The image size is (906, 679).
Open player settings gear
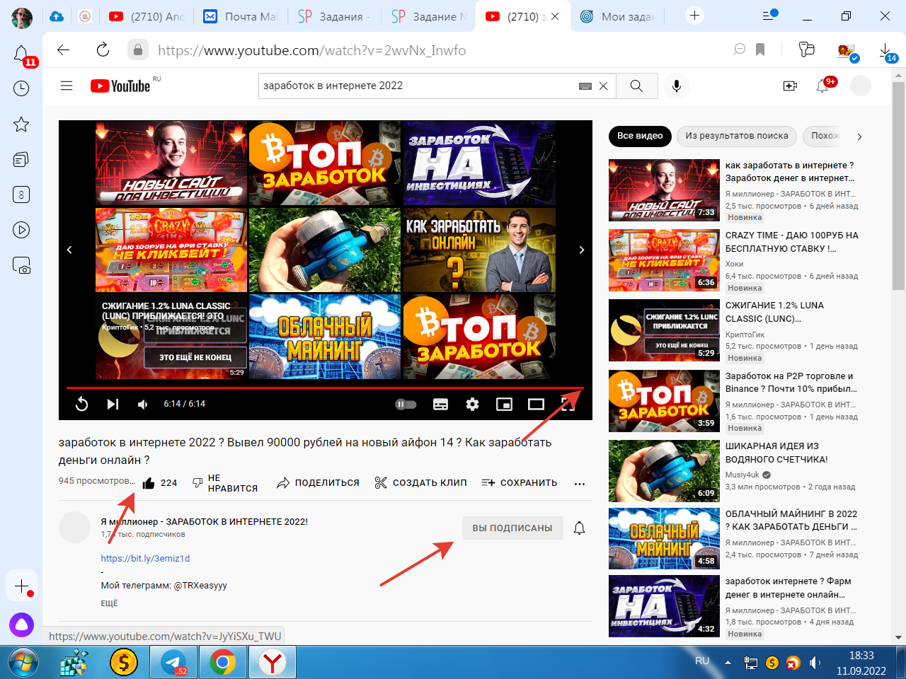(x=472, y=404)
